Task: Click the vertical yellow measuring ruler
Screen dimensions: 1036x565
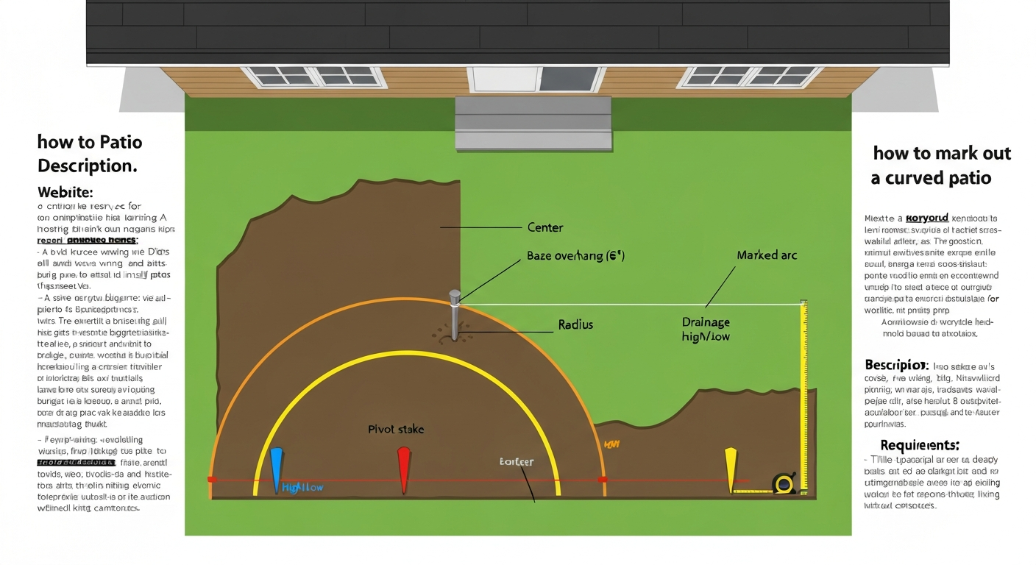Action: [803, 396]
